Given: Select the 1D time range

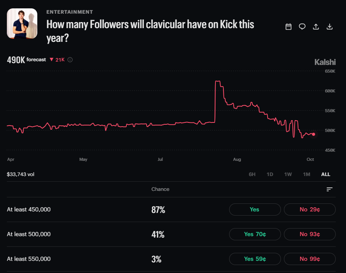Looking at the screenshot, I should click(x=269, y=174).
